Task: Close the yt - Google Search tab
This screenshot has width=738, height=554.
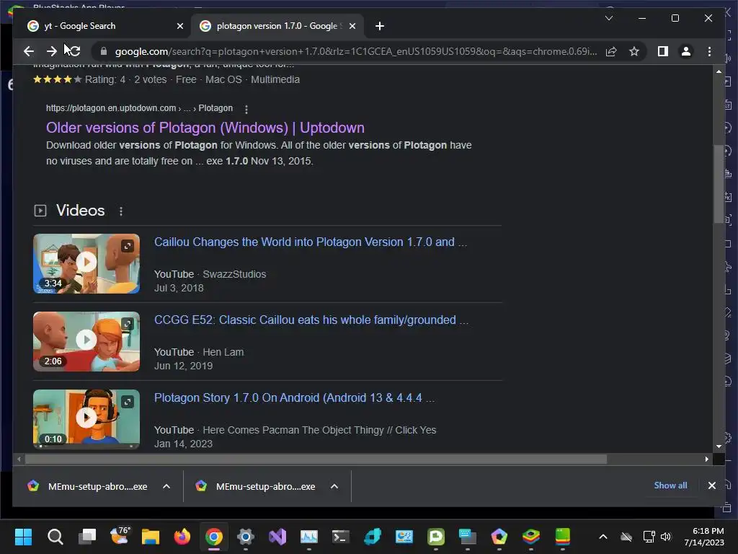Action: (179, 26)
